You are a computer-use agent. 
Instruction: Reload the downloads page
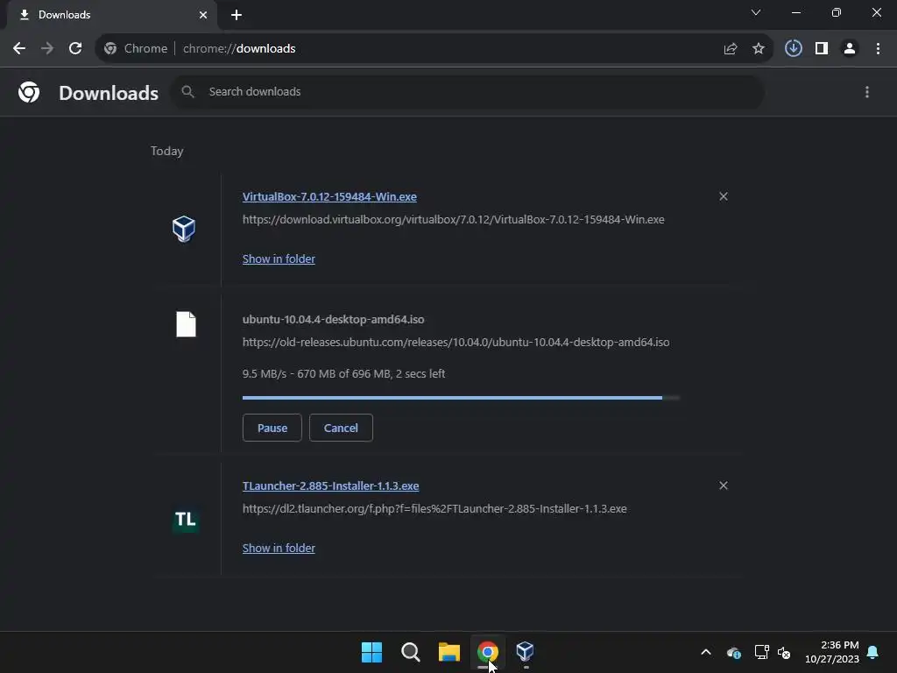75,49
